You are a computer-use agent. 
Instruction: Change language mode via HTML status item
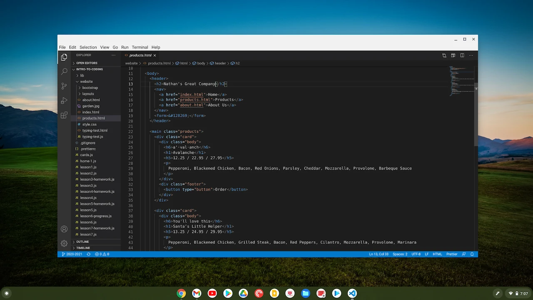click(437, 254)
